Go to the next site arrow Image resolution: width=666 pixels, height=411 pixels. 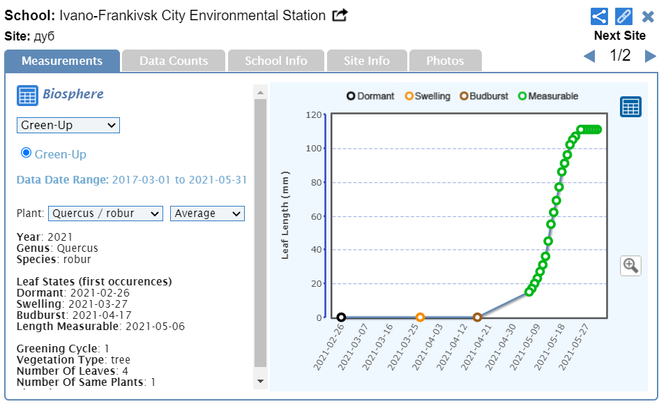[650, 57]
